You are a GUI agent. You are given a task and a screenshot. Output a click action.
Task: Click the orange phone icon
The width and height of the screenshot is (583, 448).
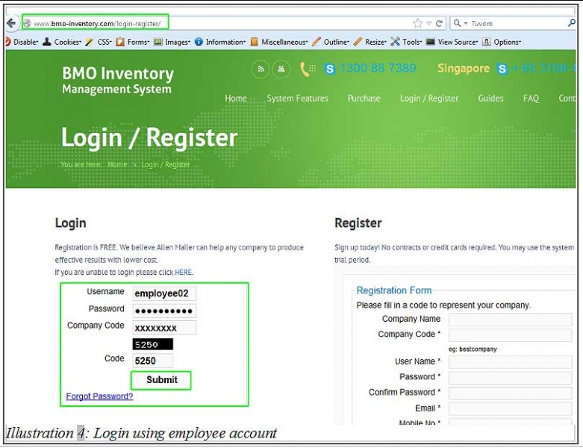[308, 69]
